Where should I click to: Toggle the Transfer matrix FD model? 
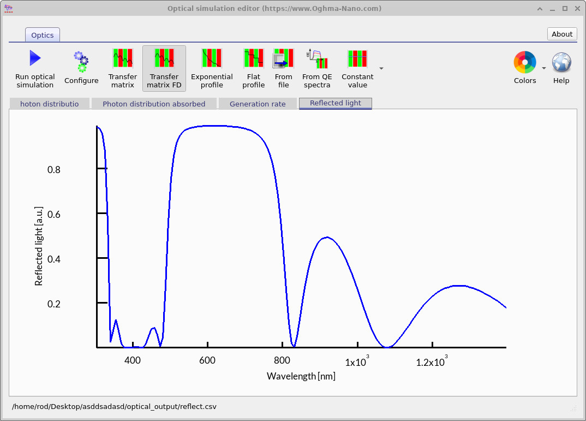click(164, 68)
